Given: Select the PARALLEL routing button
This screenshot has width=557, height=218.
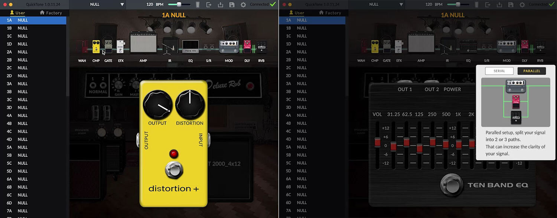Looking at the screenshot, I should [x=531, y=71].
